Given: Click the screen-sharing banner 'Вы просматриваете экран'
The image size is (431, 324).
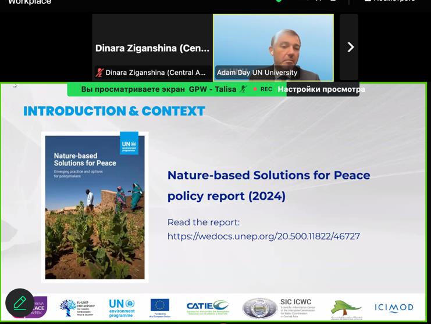Looking at the screenshot, I should (x=133, y=89).
